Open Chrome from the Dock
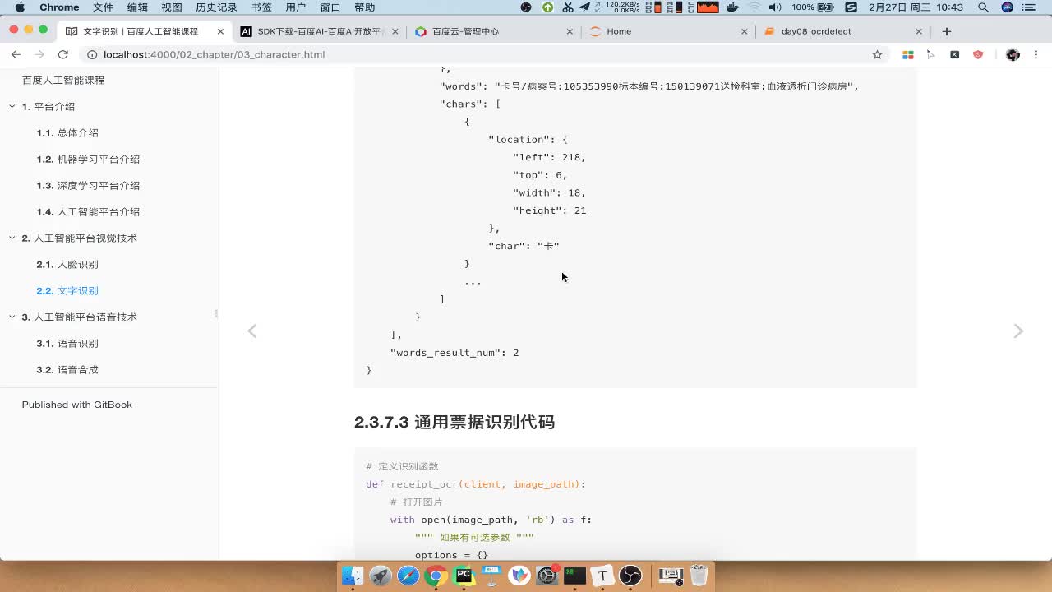 pyautogui.click(x=436, y=576)
